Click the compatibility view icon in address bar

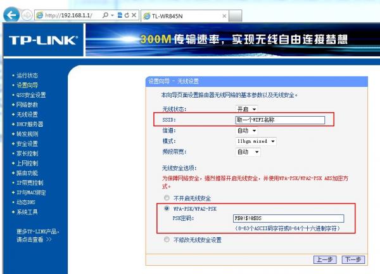[x=120, y=15]
